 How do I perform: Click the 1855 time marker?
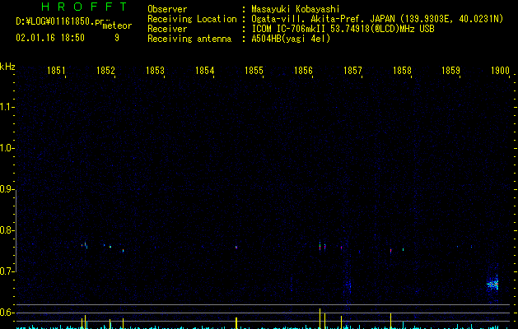tap(254, 71)
